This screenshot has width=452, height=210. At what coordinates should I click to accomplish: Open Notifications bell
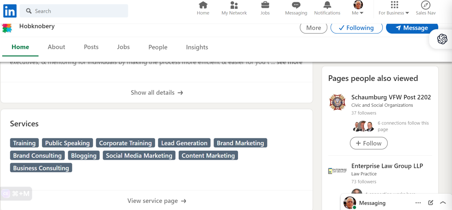click(x=327, y=8)
